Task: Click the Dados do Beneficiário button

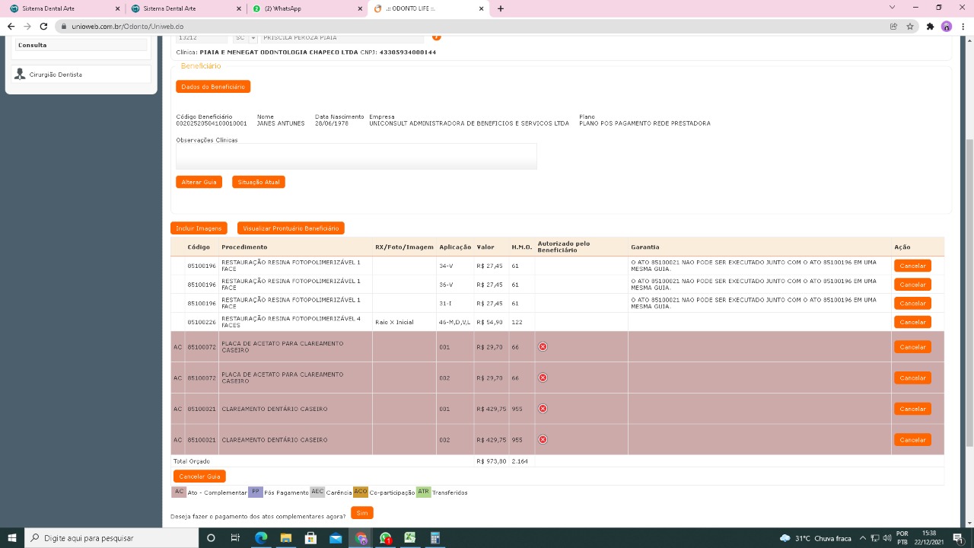Action: pyautogui.click(x=213, y=87)
